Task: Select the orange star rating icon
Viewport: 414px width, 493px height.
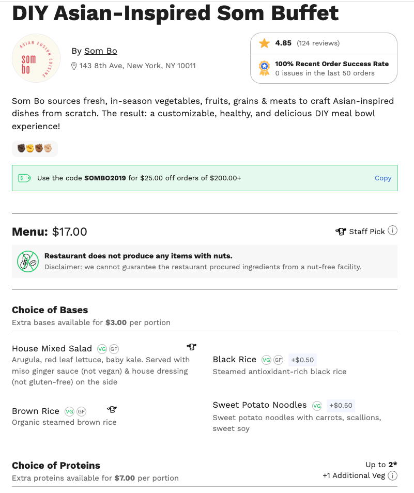Action: (x=264, y=43)
